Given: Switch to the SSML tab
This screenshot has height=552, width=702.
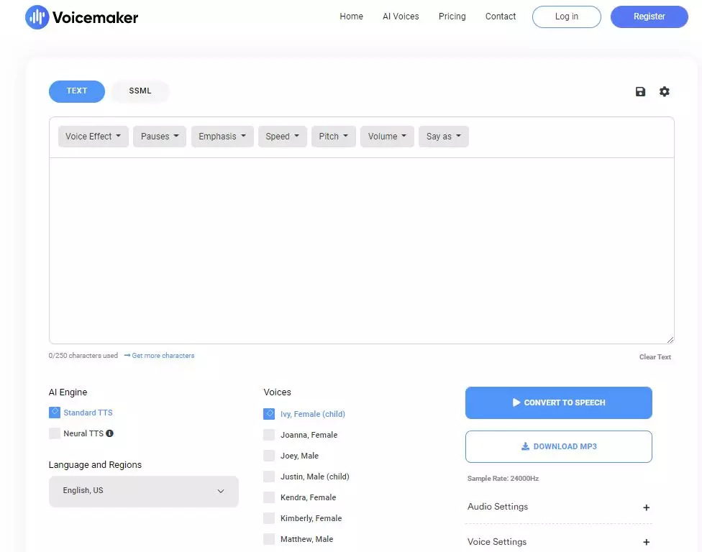Looking at the screenshot, I should 140,91.
